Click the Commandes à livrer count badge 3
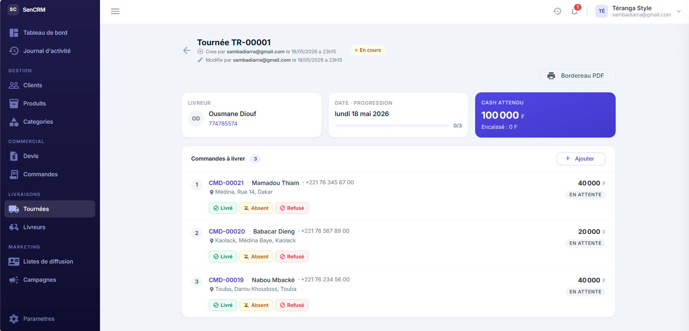 (255, 159)
